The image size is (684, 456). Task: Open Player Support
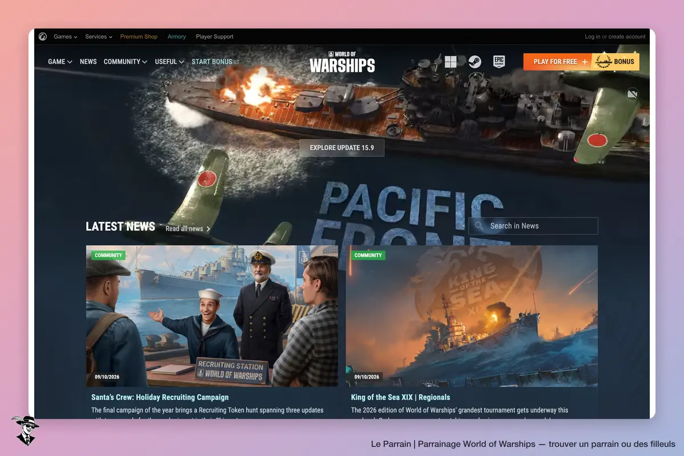[215, 36]
